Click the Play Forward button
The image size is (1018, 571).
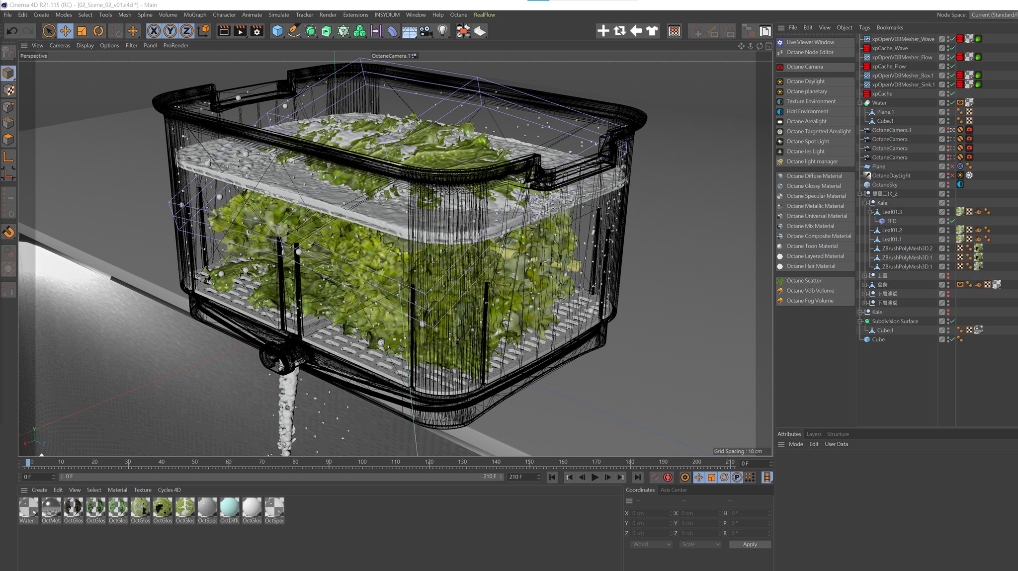tap(595, 477)
